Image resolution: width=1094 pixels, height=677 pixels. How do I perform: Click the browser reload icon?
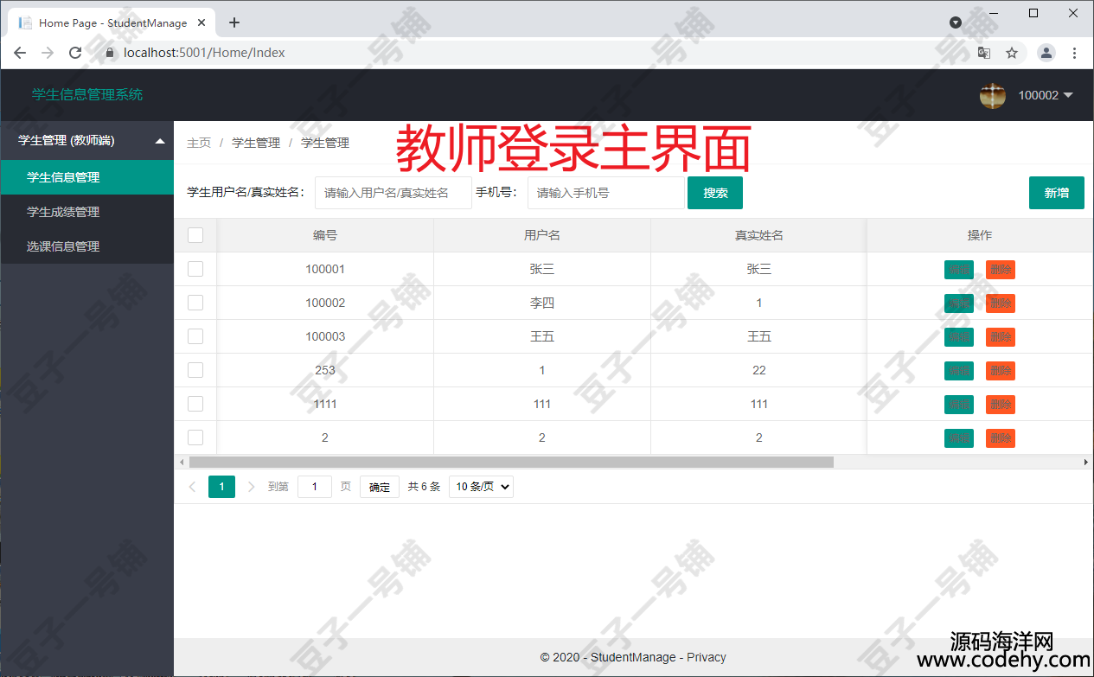pos(75,53)
